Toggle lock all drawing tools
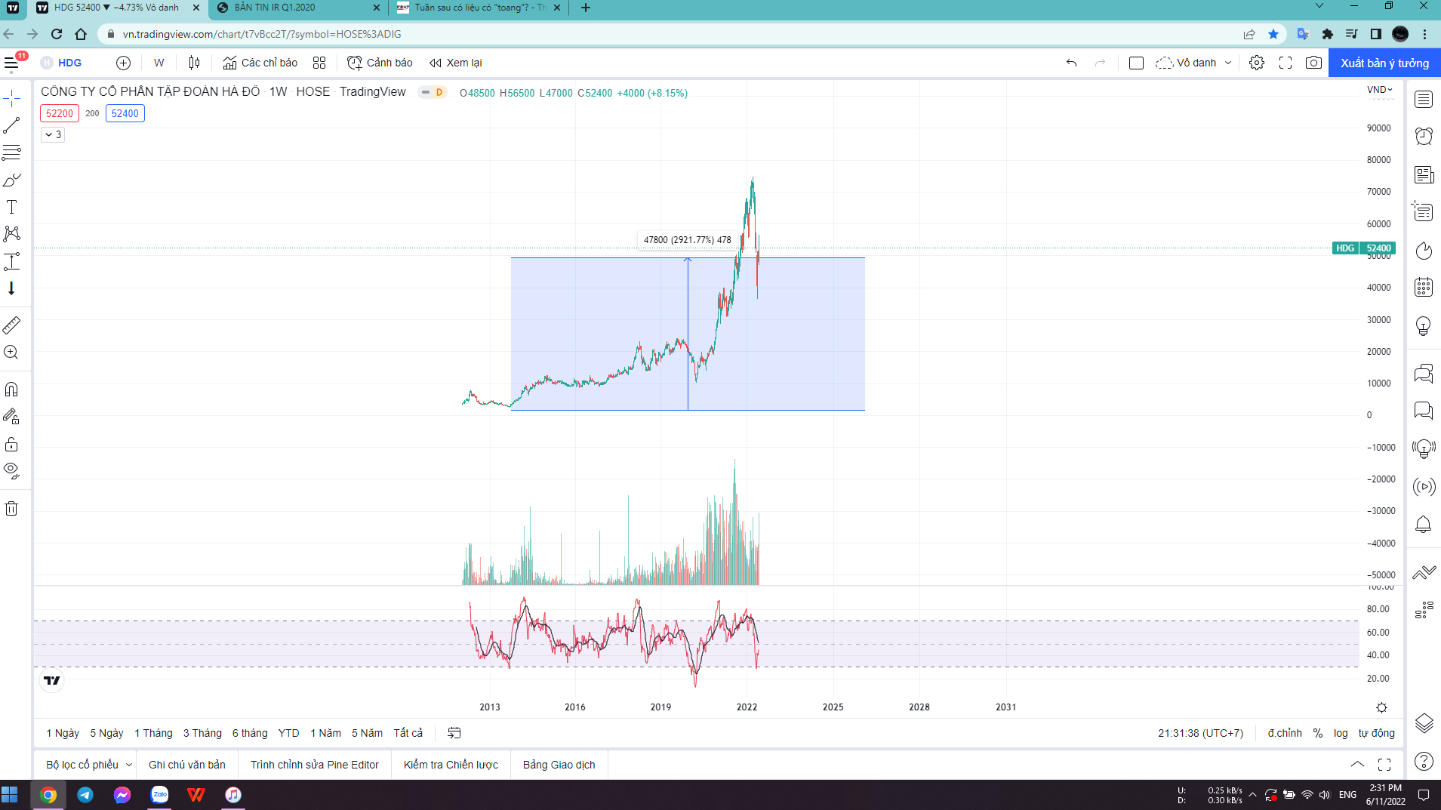This screenshot has height=810, width=1441. pyautogui.click(x=12, y=444)
